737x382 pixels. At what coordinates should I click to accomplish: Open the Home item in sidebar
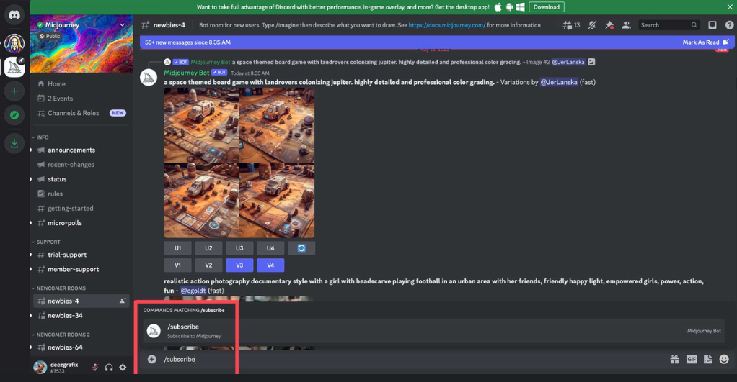click(81, 84)
